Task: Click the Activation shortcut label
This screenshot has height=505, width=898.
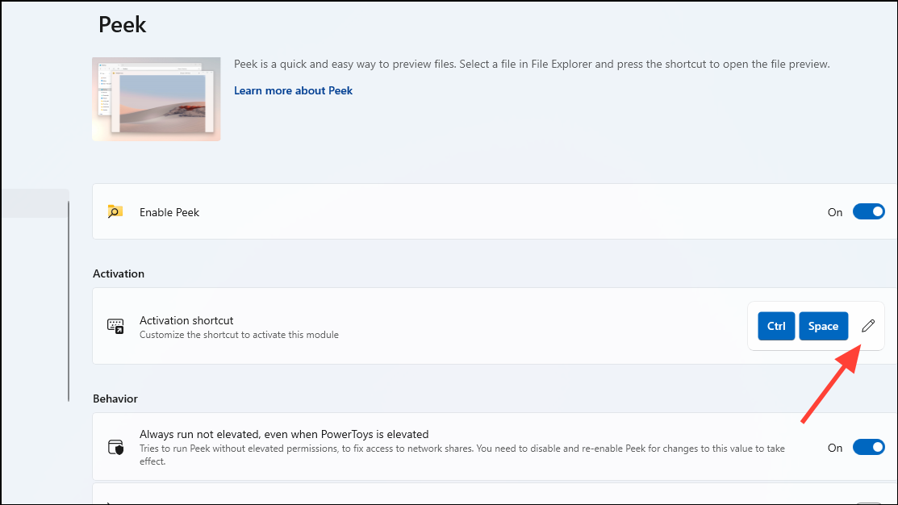Action: [x=186, y=320]
